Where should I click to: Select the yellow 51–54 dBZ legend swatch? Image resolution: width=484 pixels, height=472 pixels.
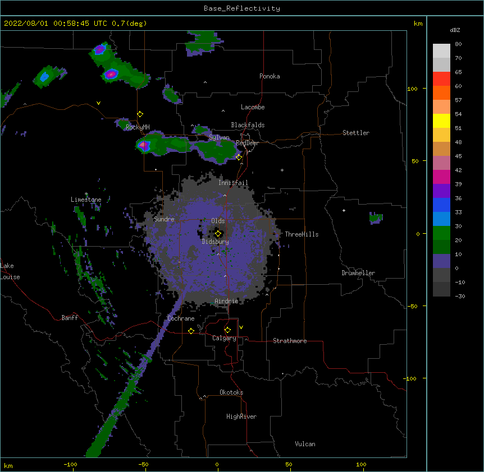click(441, 121)
